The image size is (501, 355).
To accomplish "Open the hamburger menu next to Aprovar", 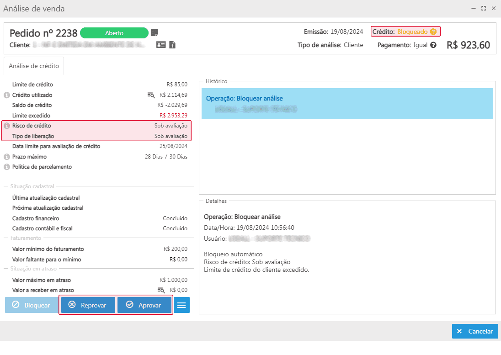I will pyautogui.click(x=181, y=305).
